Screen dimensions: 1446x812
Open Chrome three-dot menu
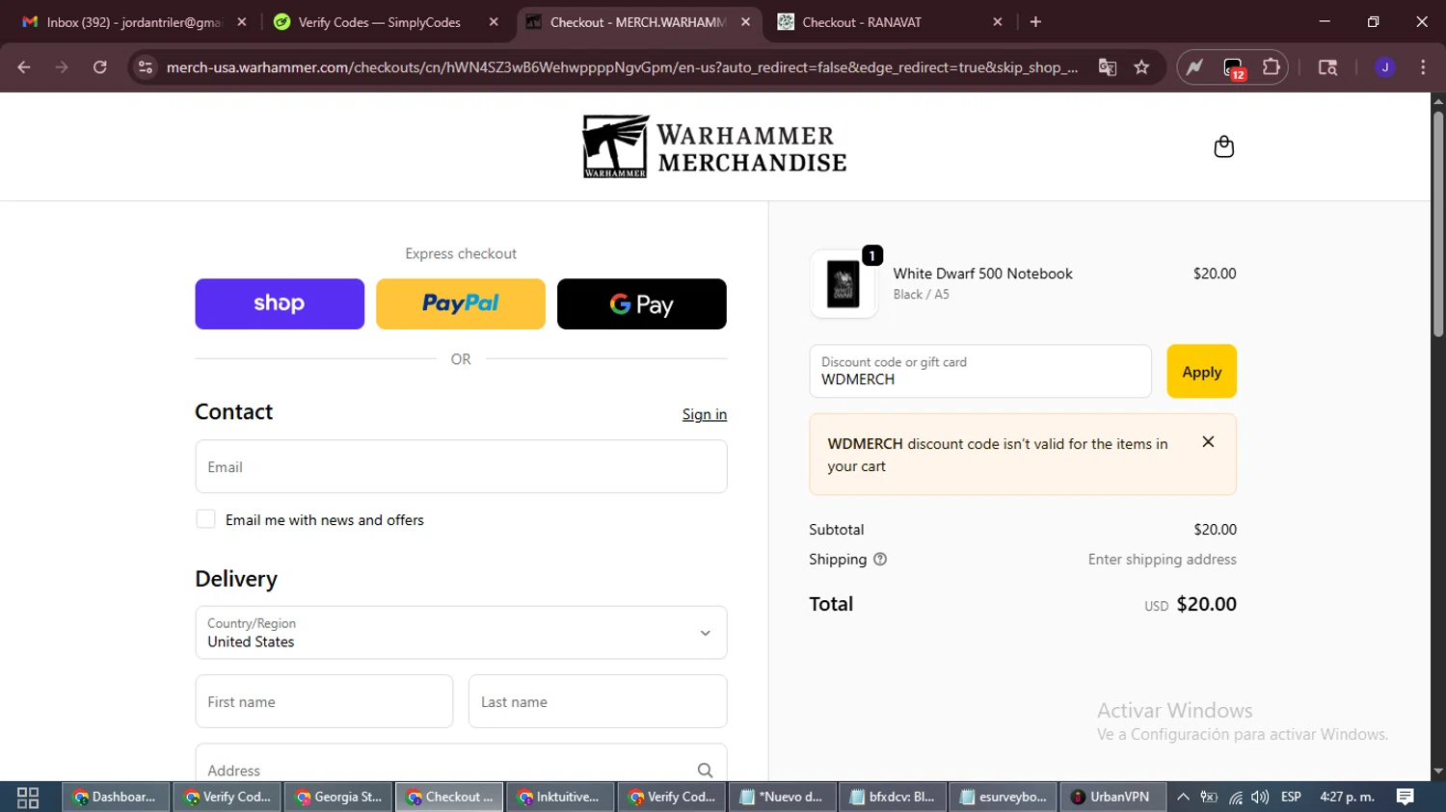point(1423,67)
